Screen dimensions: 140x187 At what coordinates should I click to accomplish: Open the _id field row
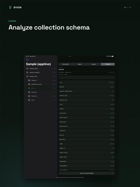pos(87,83)
